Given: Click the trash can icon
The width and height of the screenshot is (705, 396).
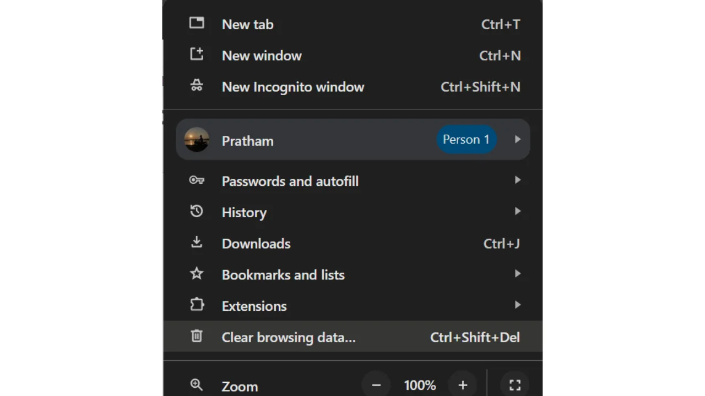Looking at the screenshot, I should [x=197, y=336].
